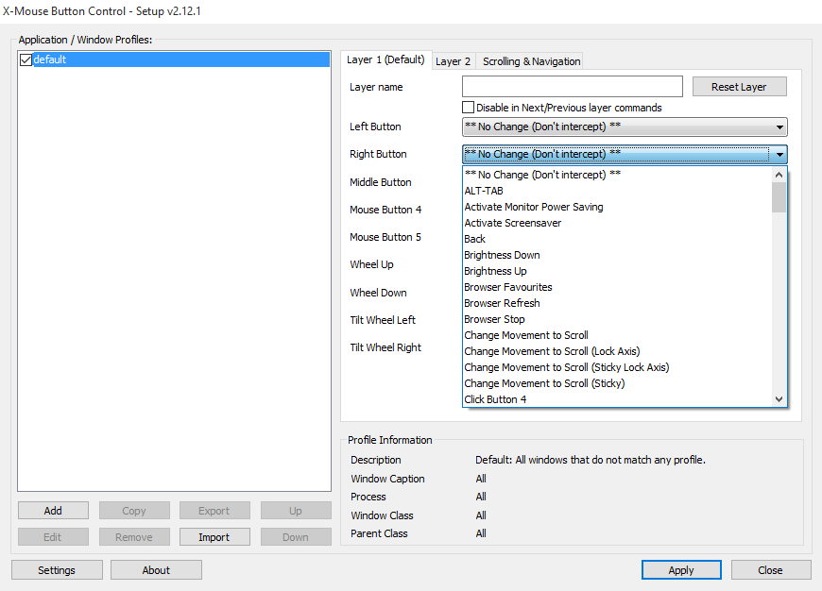Click the Parent Class label
This screenshot has height=591, width=822.
click(x=379, y=533)
